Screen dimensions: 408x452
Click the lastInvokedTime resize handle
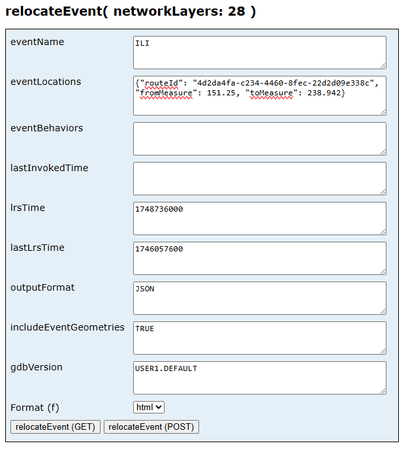383,191
